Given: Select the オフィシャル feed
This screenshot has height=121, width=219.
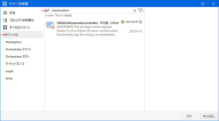Looking at the screenshot, I should click(x=22, y=35).
